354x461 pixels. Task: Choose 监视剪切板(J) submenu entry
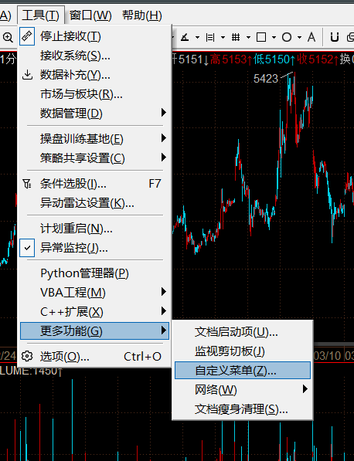[x=243, y=351]
